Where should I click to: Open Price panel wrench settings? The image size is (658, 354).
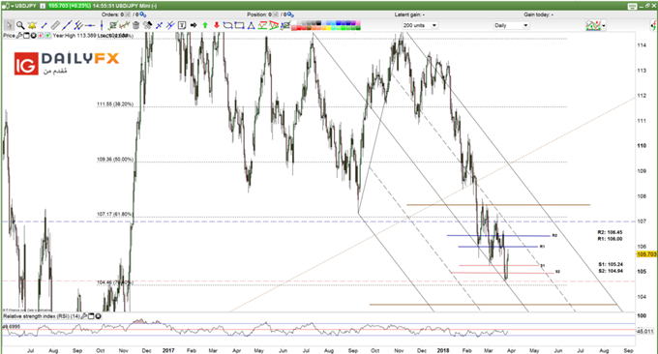[x=19, y=36]
